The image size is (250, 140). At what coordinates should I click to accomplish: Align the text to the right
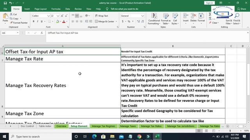[x=81, y=21]
